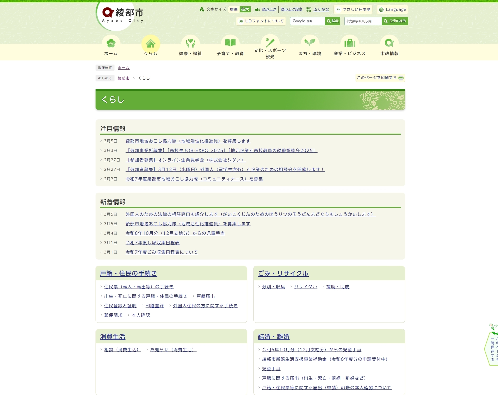
Task: Open the Language selector
Action: 392,9
